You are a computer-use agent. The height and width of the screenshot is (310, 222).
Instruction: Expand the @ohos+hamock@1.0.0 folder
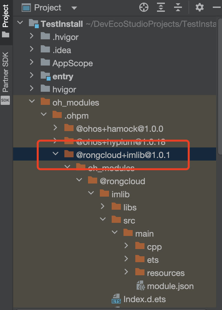point(55,127)
